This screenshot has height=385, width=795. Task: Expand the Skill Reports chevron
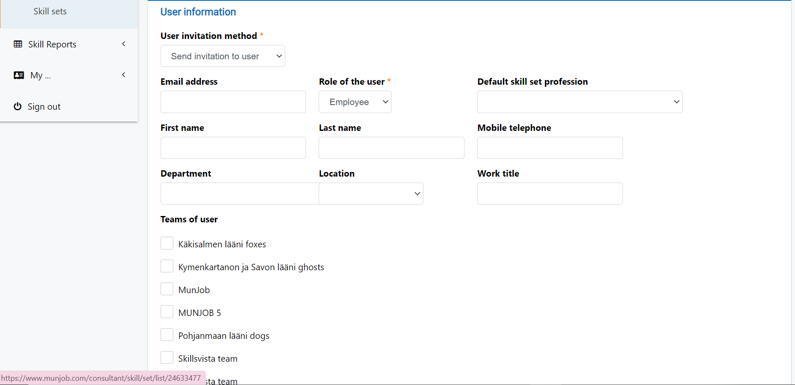click(x=124, y=44)
